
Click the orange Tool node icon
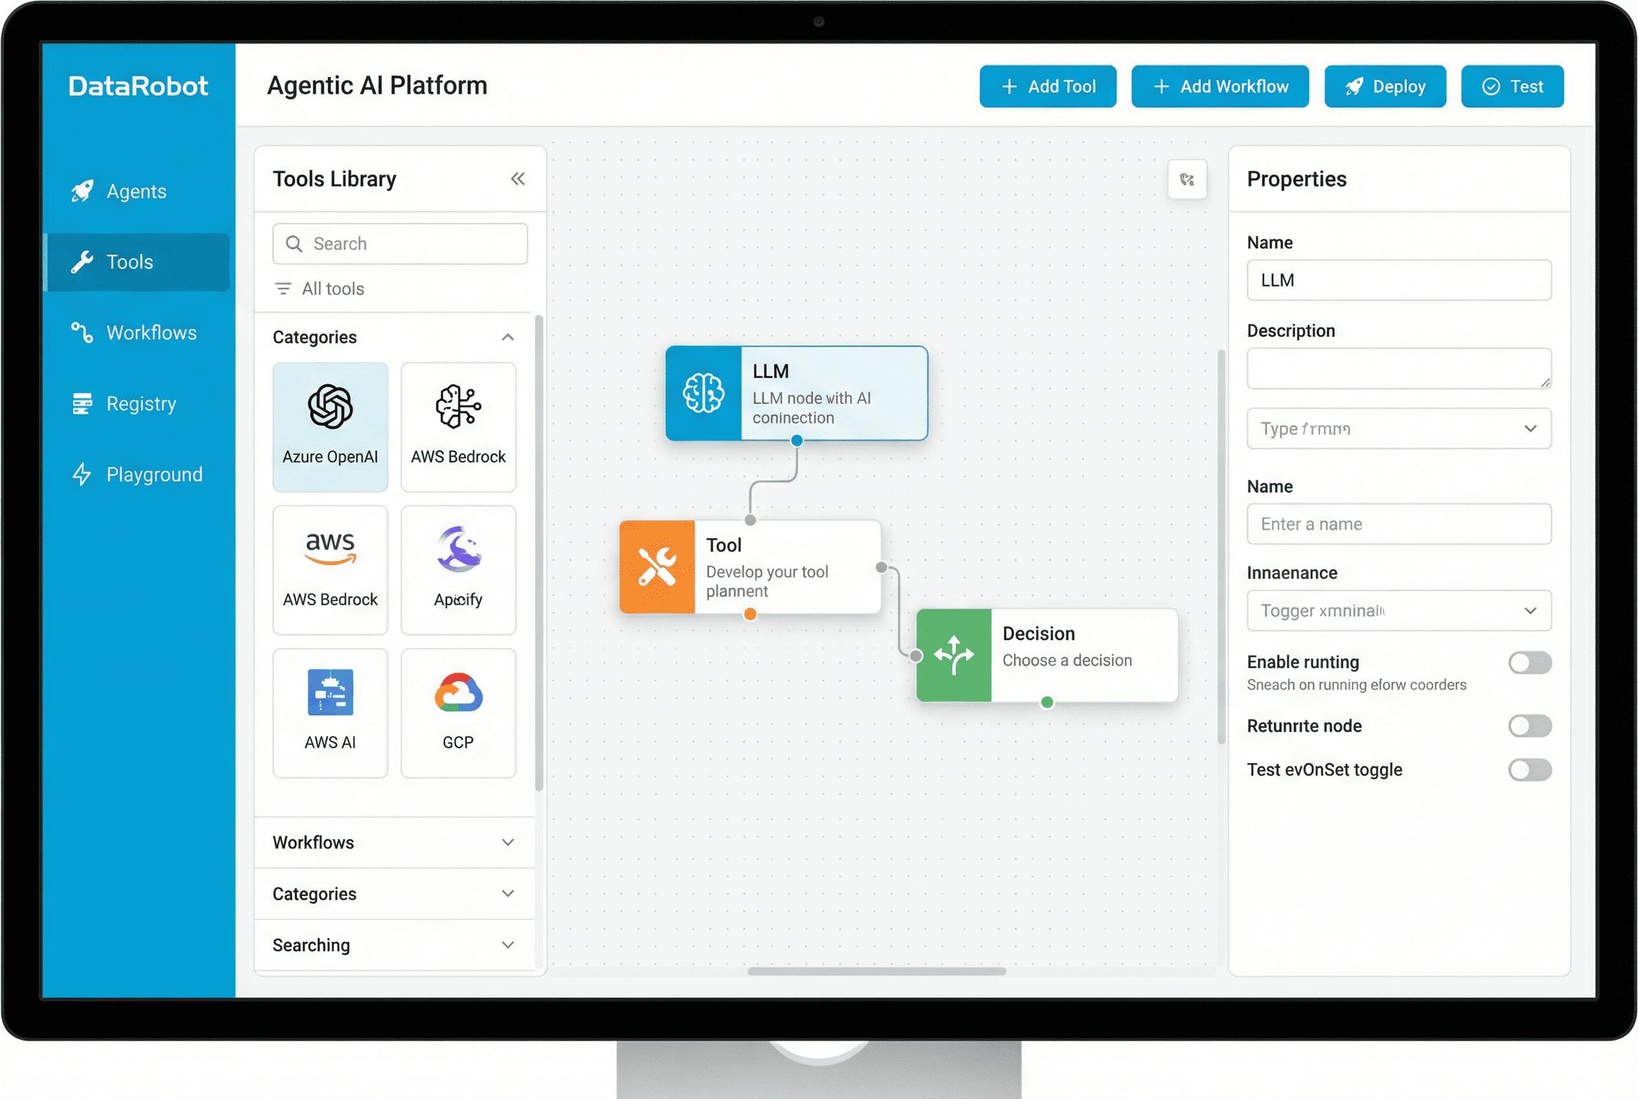tap(657, 567)
